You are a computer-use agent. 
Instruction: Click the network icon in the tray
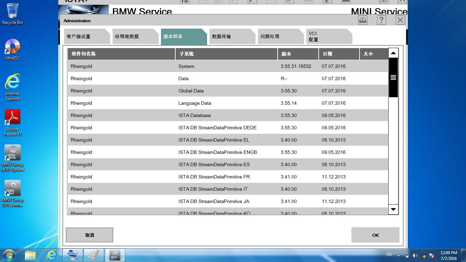pyautogui.click(x=423, y=255)
